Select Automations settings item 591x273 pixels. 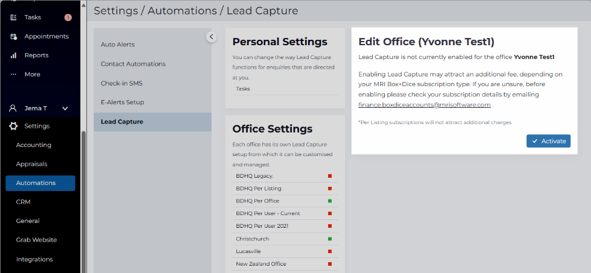pos(40,183)
